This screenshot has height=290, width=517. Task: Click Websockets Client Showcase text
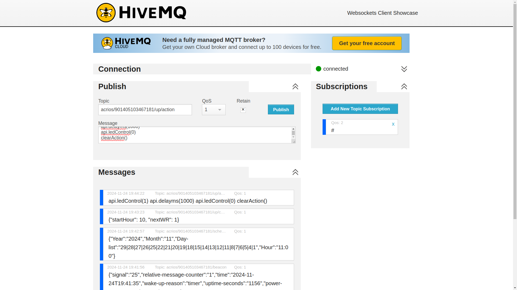tap(382, 13)
